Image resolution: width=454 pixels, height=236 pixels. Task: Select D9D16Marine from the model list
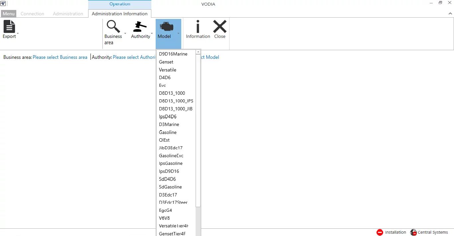coord(173,54)
